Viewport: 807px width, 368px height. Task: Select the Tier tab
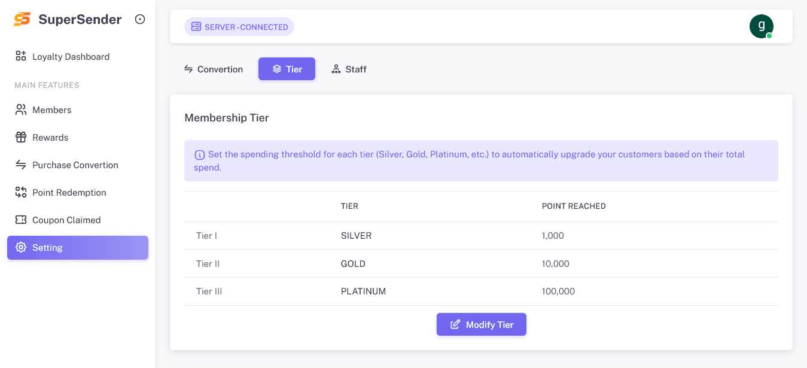(x=287, y=69)
